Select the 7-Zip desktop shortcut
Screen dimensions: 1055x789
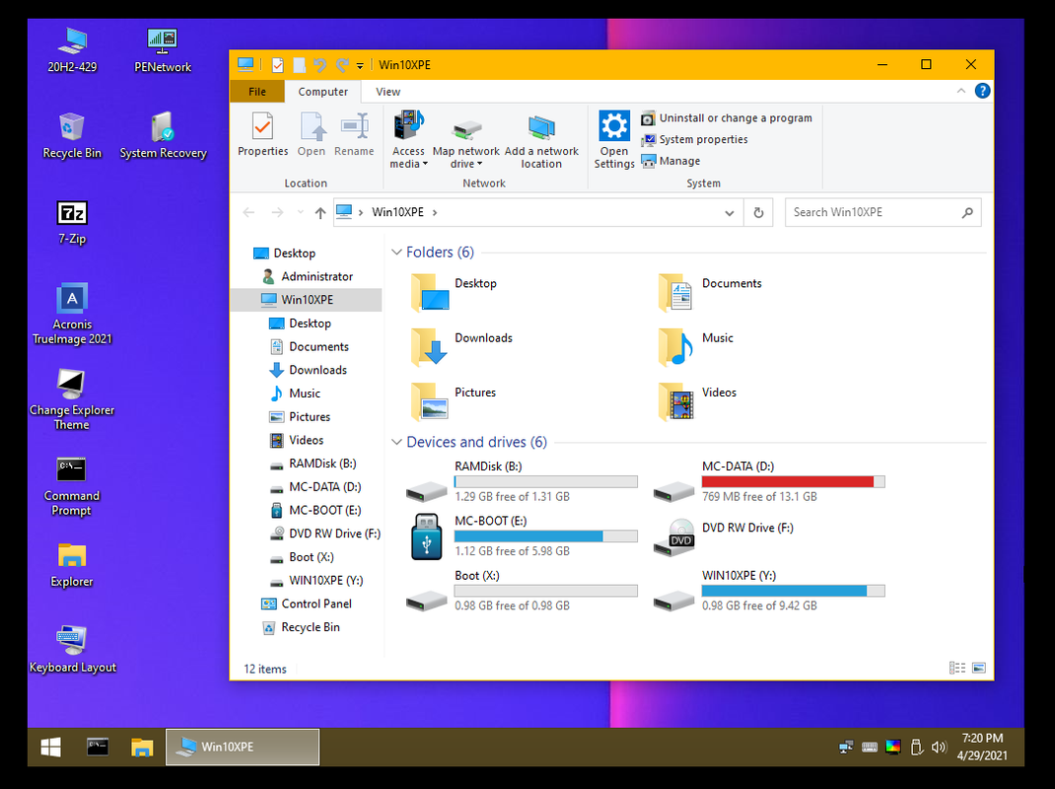click(x=72, y=222)
